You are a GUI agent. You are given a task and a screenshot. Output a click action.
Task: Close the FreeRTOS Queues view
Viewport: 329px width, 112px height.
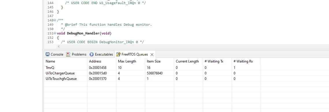152,55
